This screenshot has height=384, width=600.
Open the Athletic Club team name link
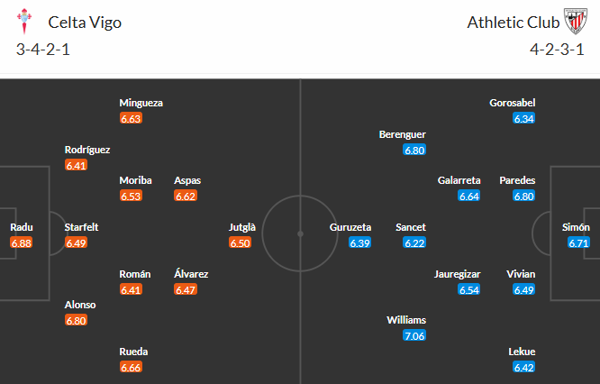510,23
